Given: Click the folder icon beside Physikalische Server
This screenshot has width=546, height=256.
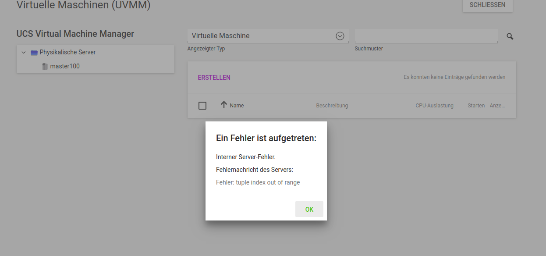Looking at the screenshot, I should (34, 53).
